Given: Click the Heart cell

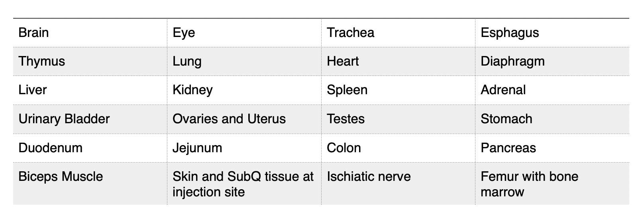Looking at the screenshot, I should tap(343, 61).
